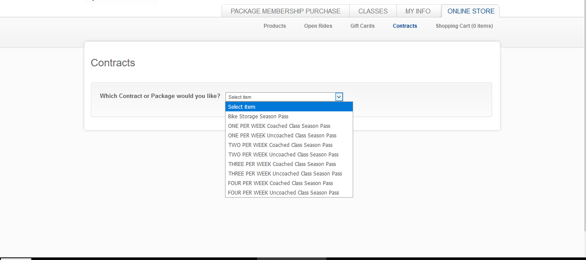Switch to the CLASSES tab
Screen dimensions: 586x260
[x=373, y=11]
